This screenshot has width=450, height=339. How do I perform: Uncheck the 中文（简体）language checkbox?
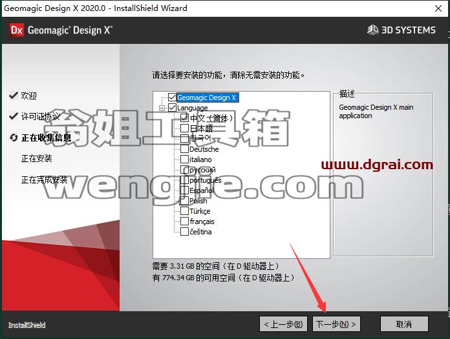184,118
